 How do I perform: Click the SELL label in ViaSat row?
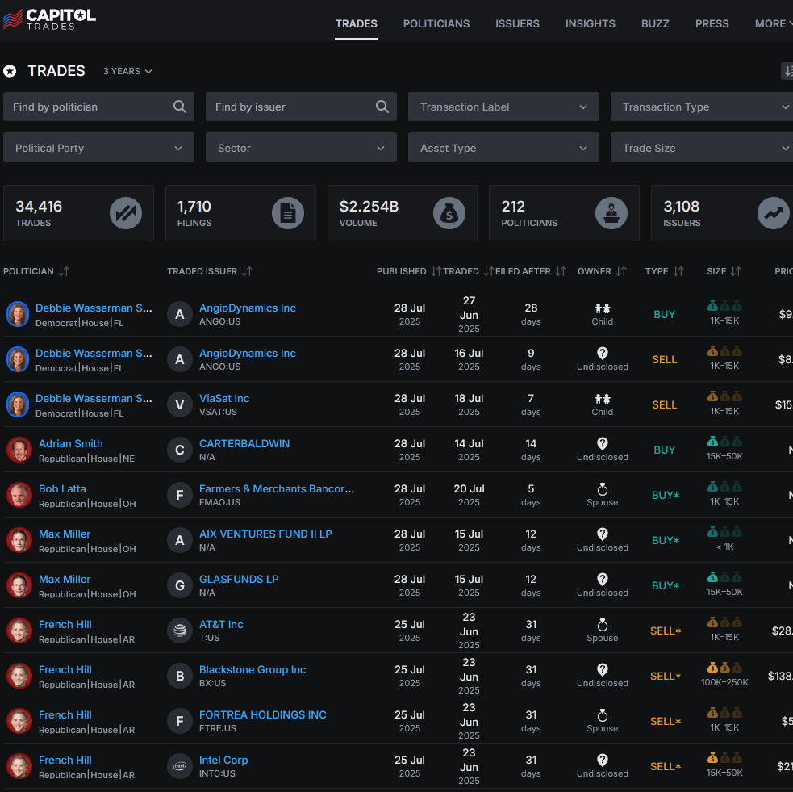click(x=664, y=404)
